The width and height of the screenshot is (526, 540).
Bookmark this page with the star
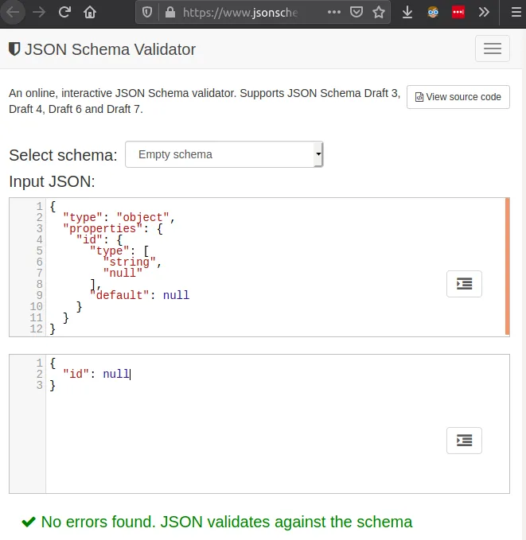[x=379, y=13]
